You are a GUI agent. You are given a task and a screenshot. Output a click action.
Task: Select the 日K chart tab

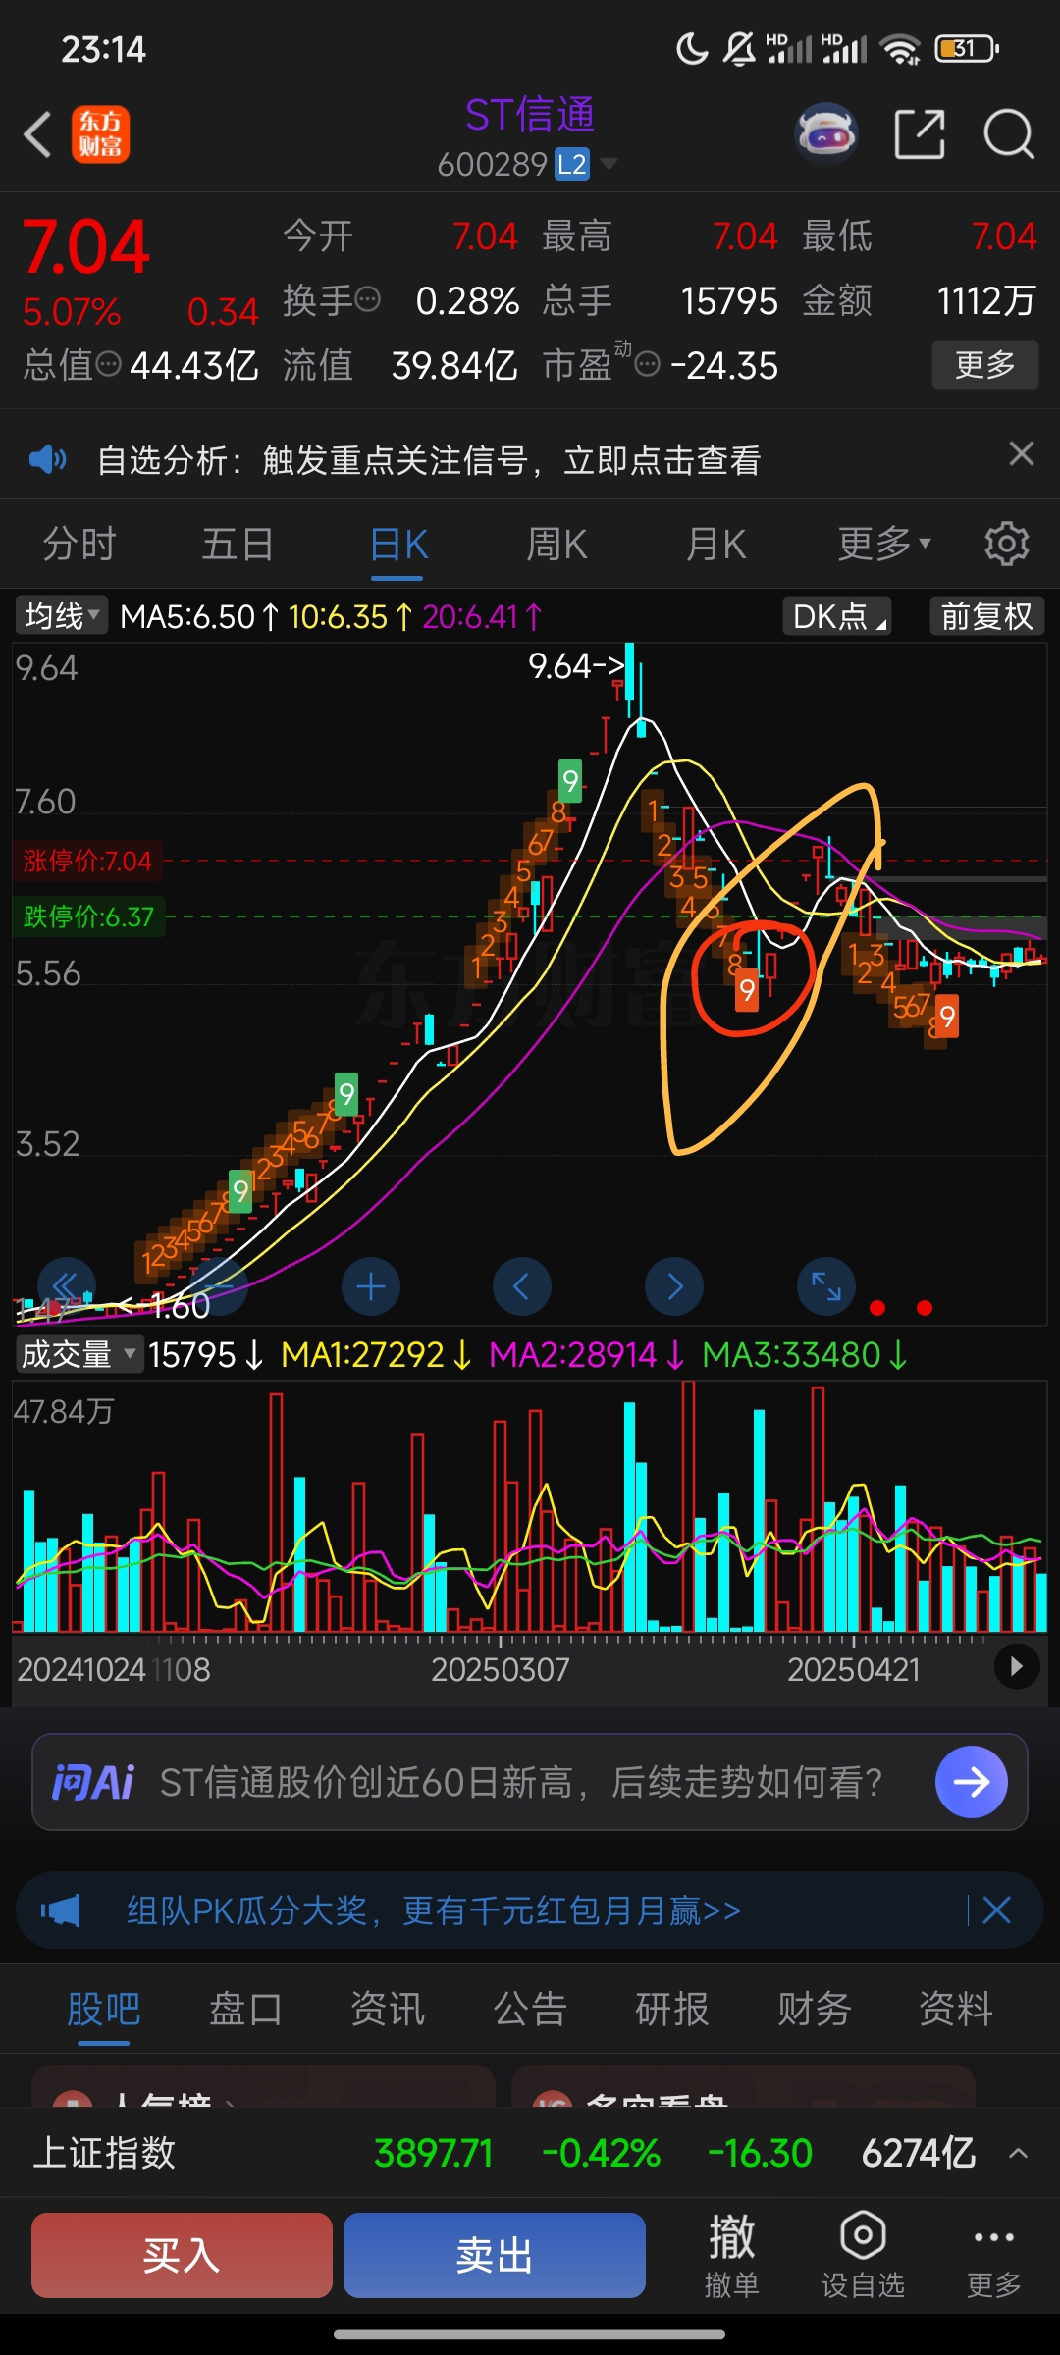(398, 544)
